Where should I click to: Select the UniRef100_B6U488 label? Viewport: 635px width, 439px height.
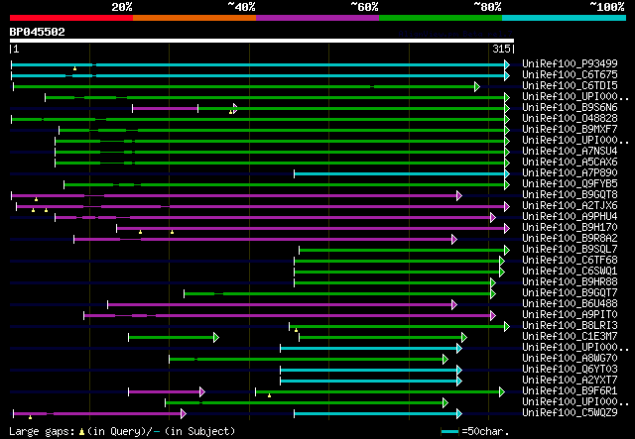click(570, 304)
